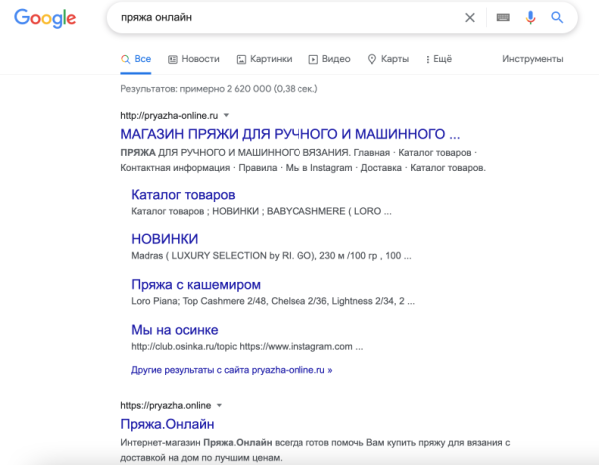The width and height of the screenshot is (599, 465).
Task: Click Новости tab newspaper icon
Action: click(x=173, y=59)
